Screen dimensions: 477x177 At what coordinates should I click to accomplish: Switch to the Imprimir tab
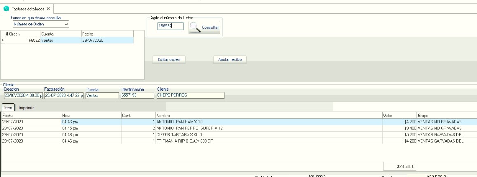point(26,108)
